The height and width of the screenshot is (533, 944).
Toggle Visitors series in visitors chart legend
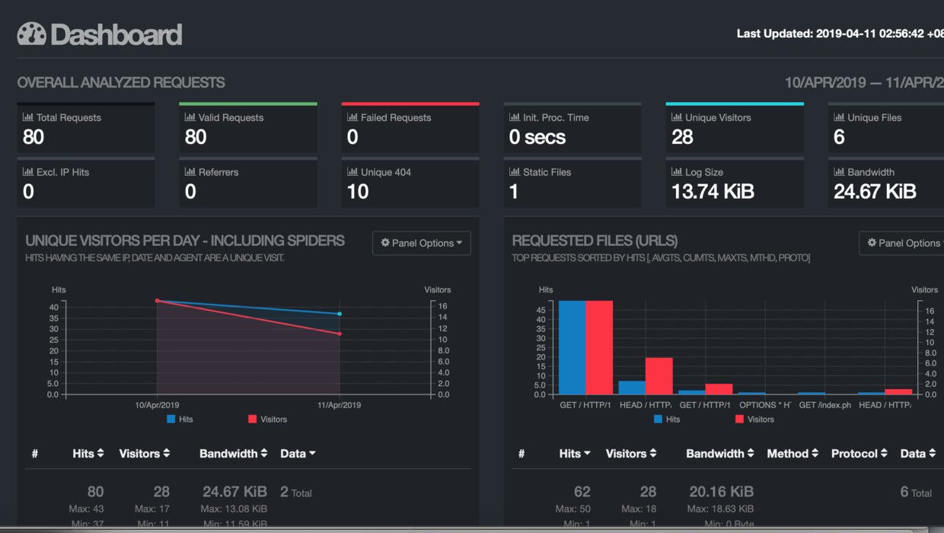coord(267,419)
